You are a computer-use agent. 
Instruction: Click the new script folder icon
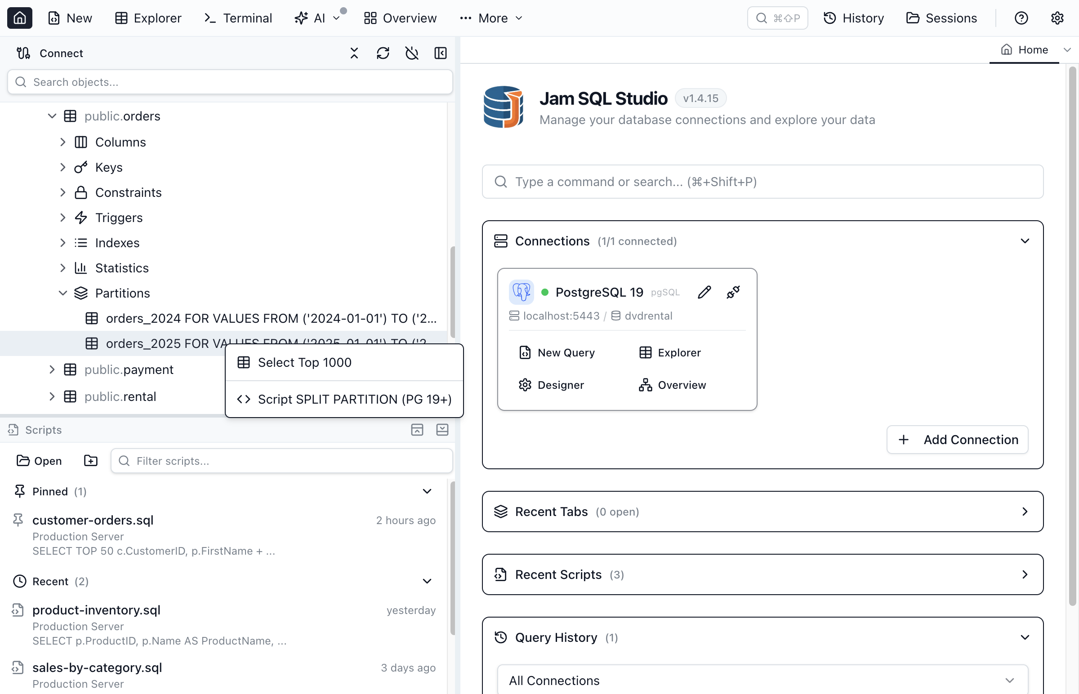coord(91,461)
